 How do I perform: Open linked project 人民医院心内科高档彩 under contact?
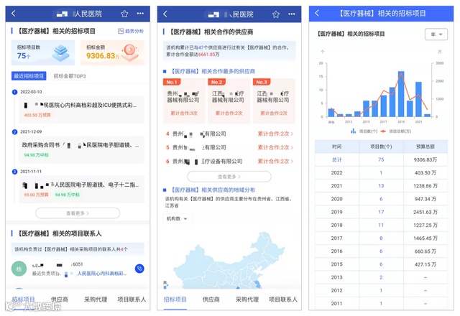pyautogui.click(x=102, y=273)
